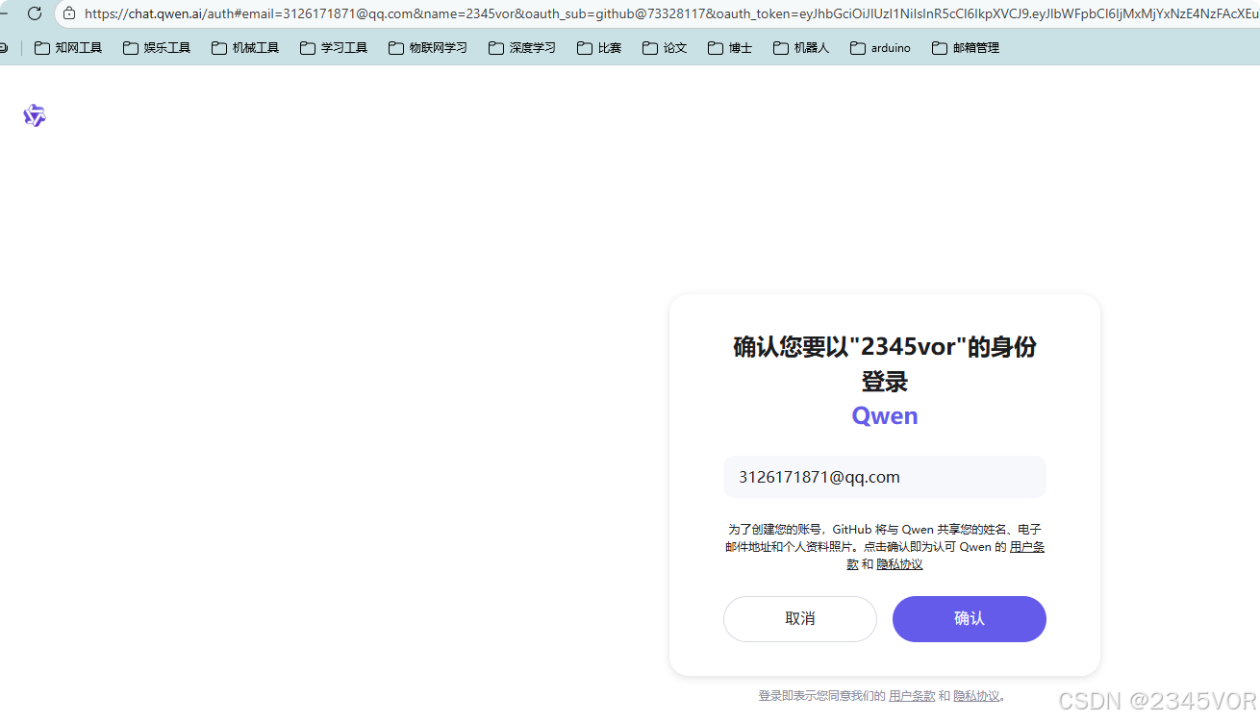The height and width of the screenshot is (722, 1260).
Task: Open the 机械工具 bookmarks folder
Action: tap(255, 47)
